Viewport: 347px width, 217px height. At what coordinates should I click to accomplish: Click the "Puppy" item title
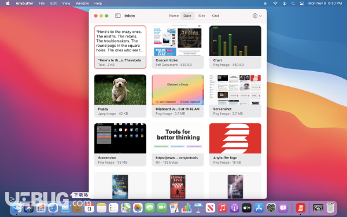[x=103, y=109]
